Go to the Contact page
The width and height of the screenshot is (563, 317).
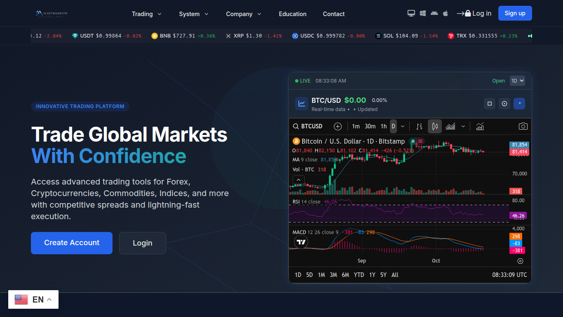click(334, 14)
